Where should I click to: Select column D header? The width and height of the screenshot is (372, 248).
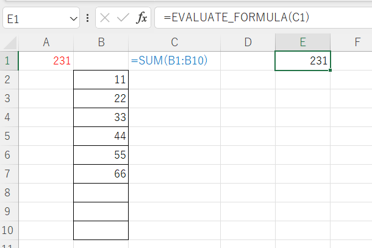(x=248, y=42)
